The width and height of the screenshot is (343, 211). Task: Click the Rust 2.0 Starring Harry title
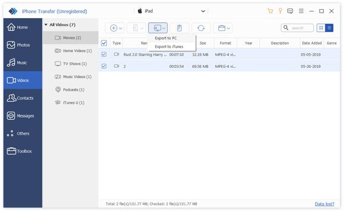(x=145, y=55)
